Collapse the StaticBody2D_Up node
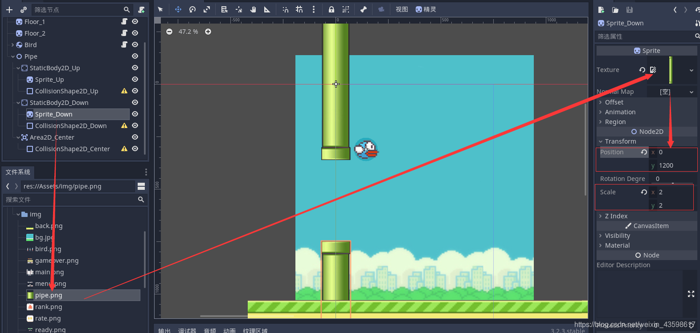The image size is (700, 333). 18,68
